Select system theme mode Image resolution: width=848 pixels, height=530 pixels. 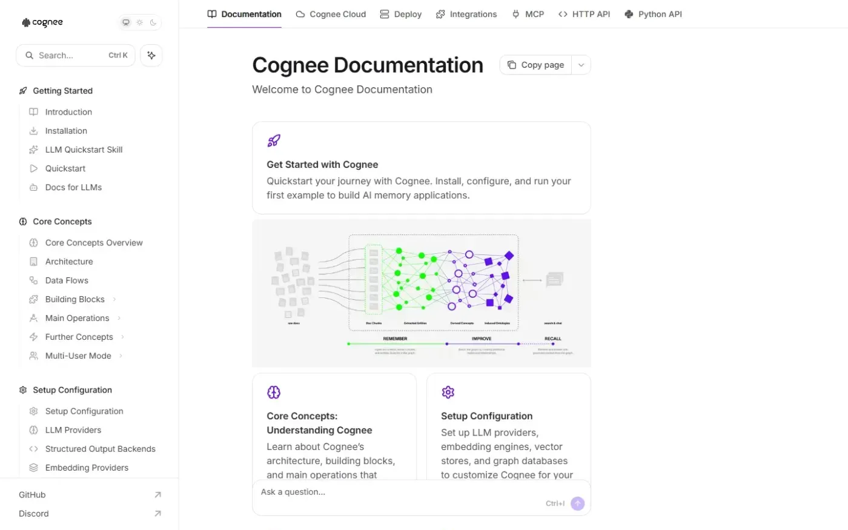[x=126, y=22]
